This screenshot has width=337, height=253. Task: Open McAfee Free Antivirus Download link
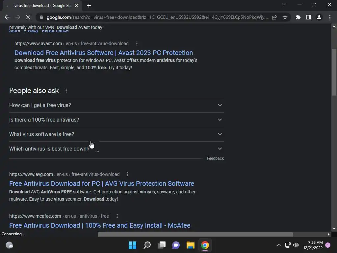(100, 225)
